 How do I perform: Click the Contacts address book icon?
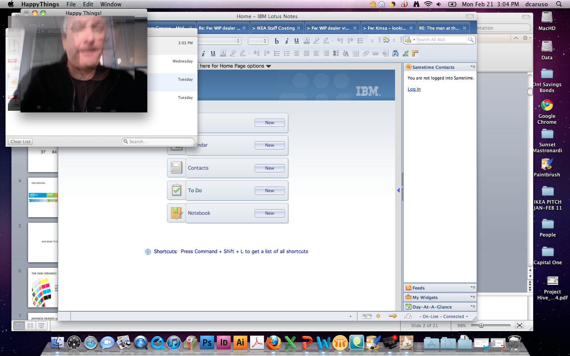coord(177,168)
